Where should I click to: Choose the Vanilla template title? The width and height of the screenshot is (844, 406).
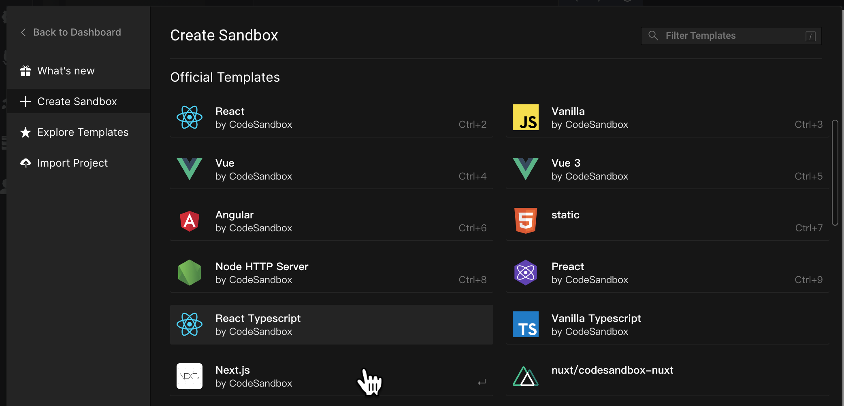point(568,111)
